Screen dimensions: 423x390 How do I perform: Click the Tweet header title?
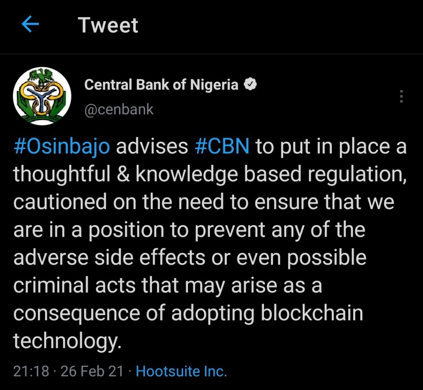pos(108,25)
